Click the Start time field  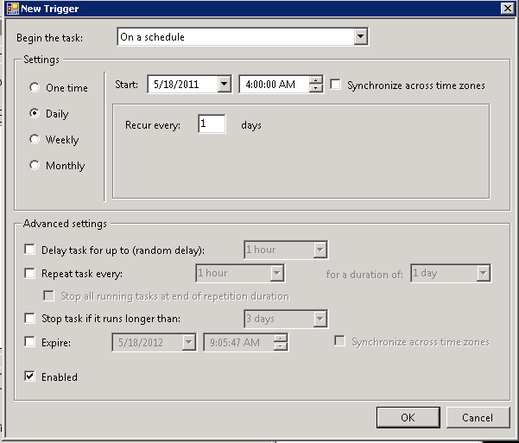pos(273,85)
